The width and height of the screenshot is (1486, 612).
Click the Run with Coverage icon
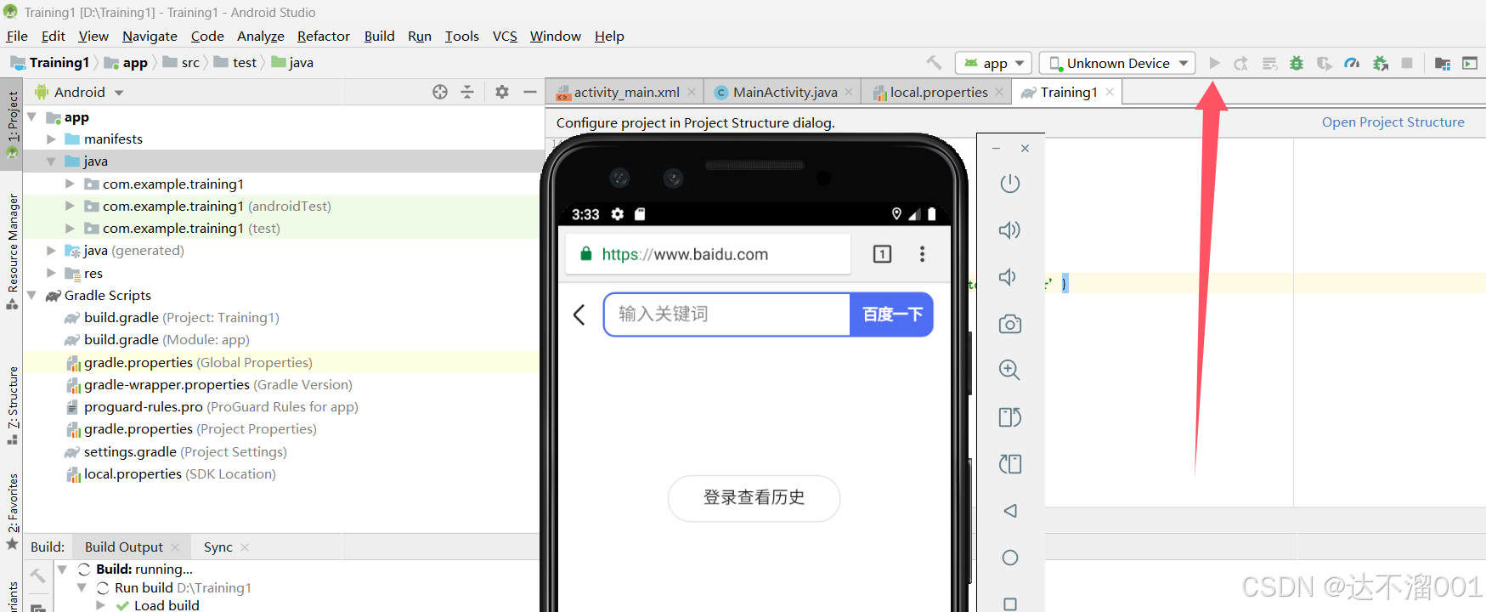1325,63
